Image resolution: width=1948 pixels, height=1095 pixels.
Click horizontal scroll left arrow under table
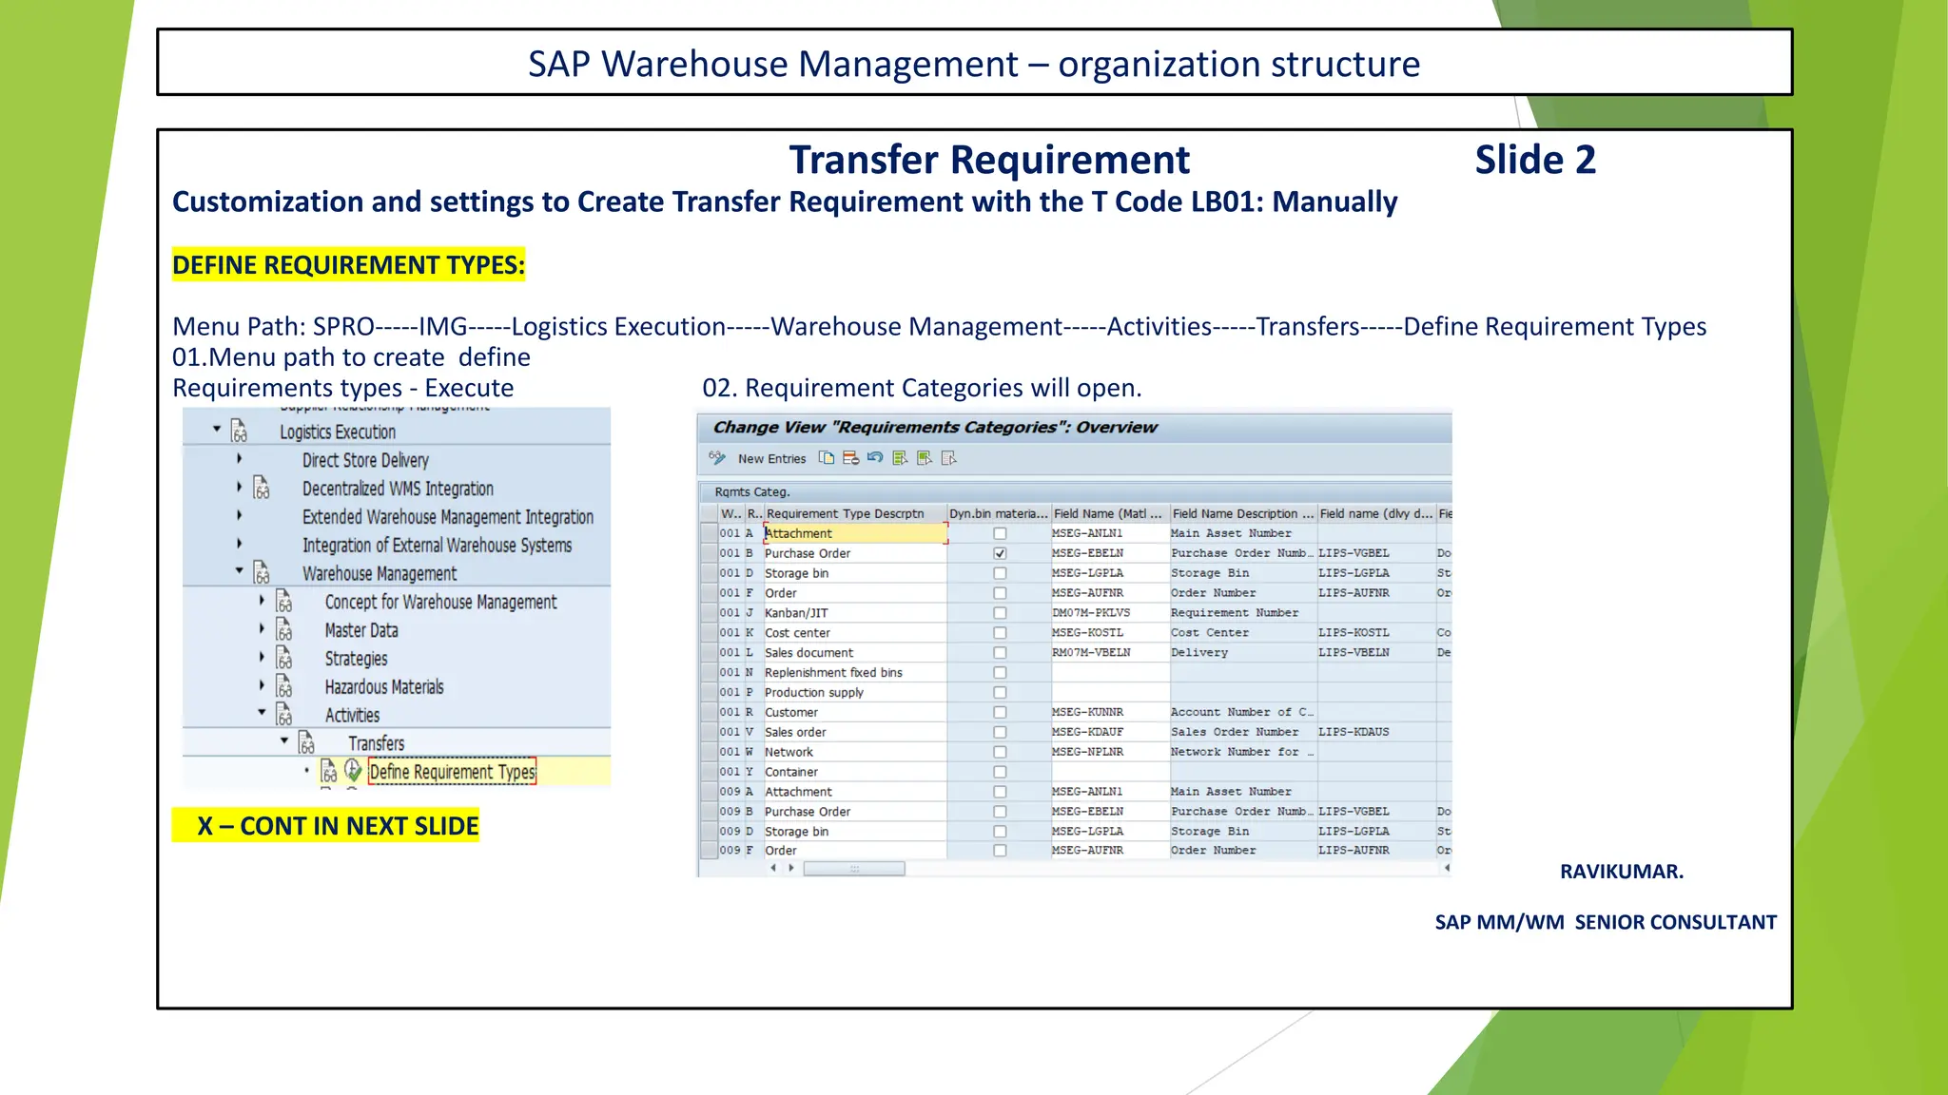pyautogui.click(x=773, y=868)
